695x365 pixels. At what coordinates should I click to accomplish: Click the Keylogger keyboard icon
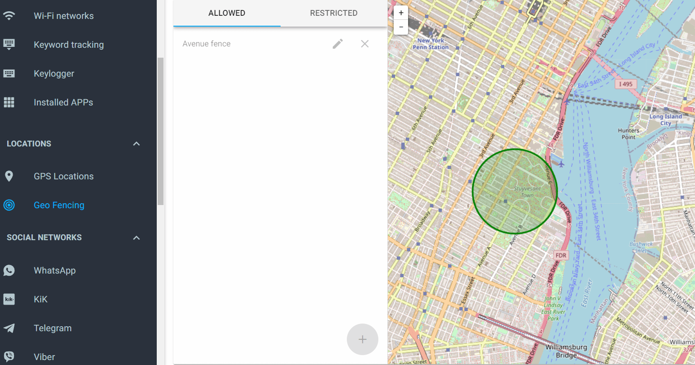pyautogui.click(x=9, y=73)
